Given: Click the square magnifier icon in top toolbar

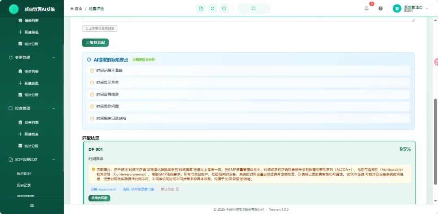Looking at the screenshot, I should [224, 9].
